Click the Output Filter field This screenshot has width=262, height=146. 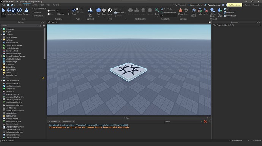point(183,121)
